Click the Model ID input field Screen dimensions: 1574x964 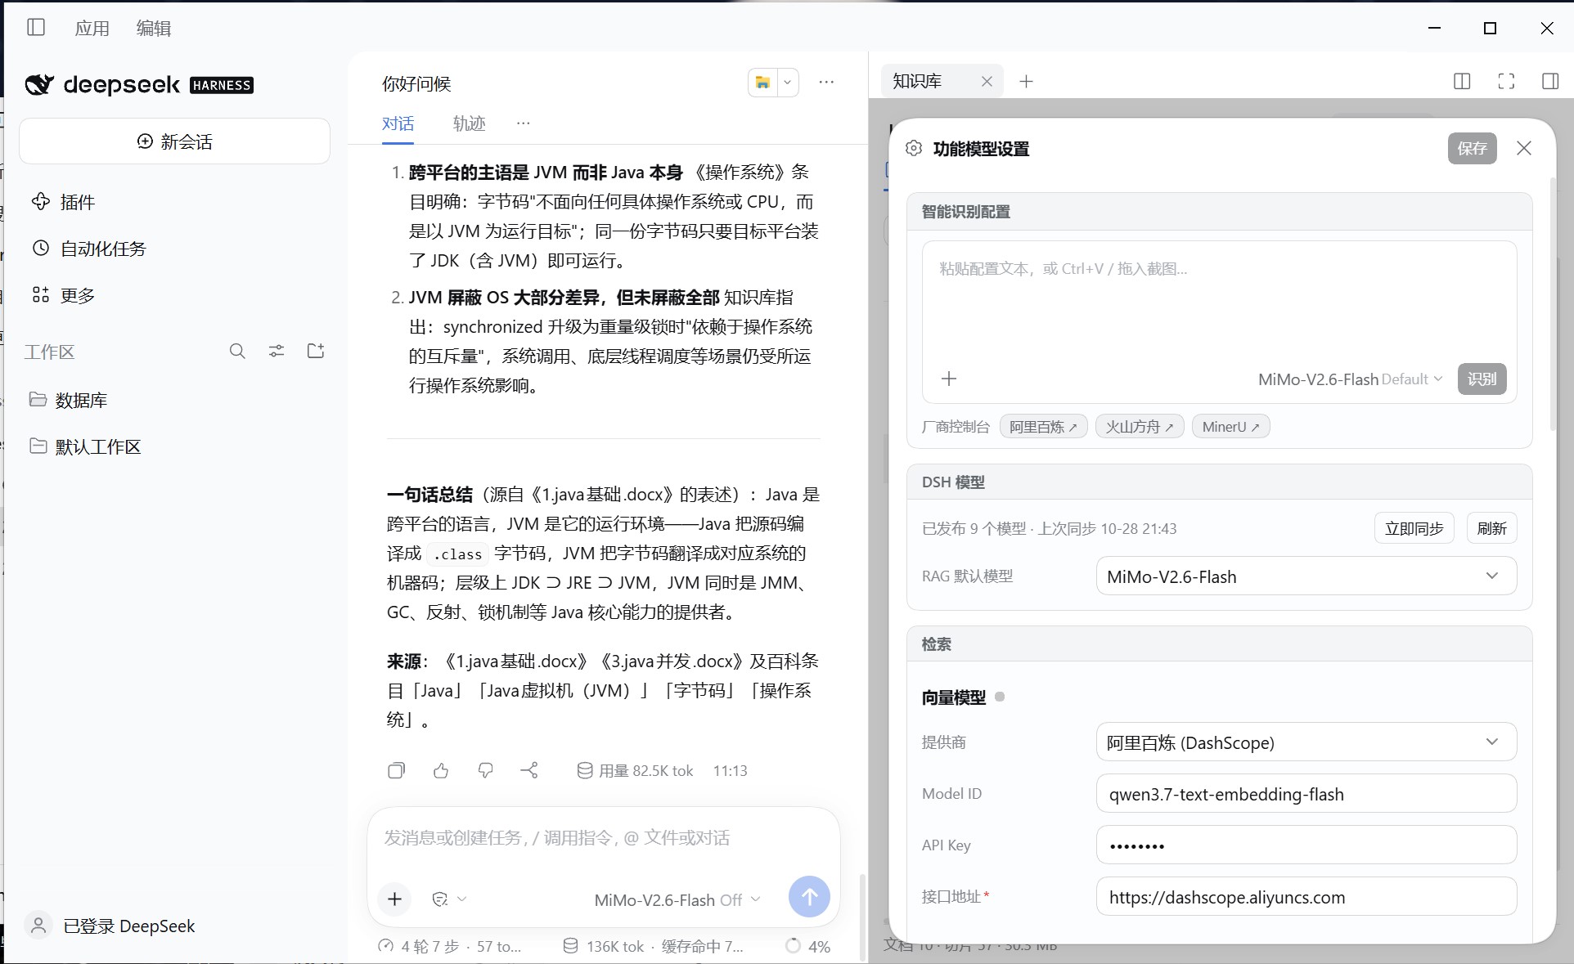(x=1306, y=794)
